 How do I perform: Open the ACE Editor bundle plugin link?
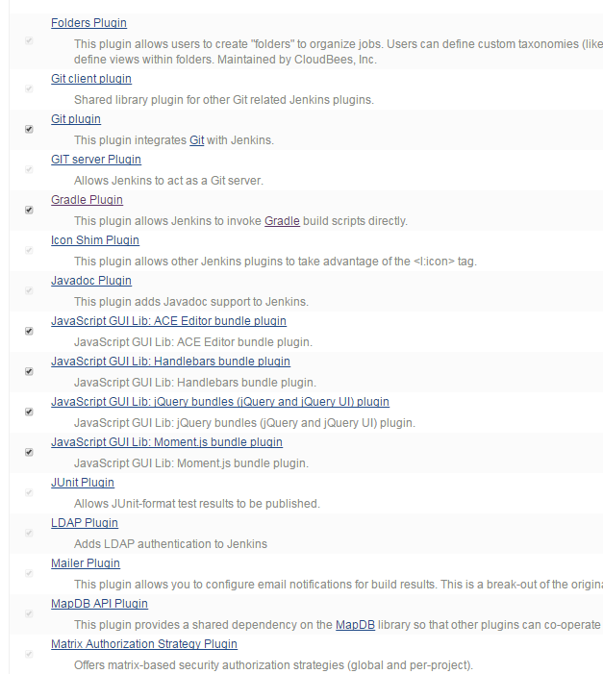click(168, 321)
